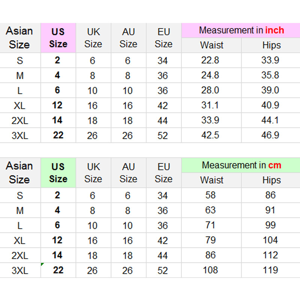Click the AU Size header in bottom table
300x300 pixels.
(128, 173)
